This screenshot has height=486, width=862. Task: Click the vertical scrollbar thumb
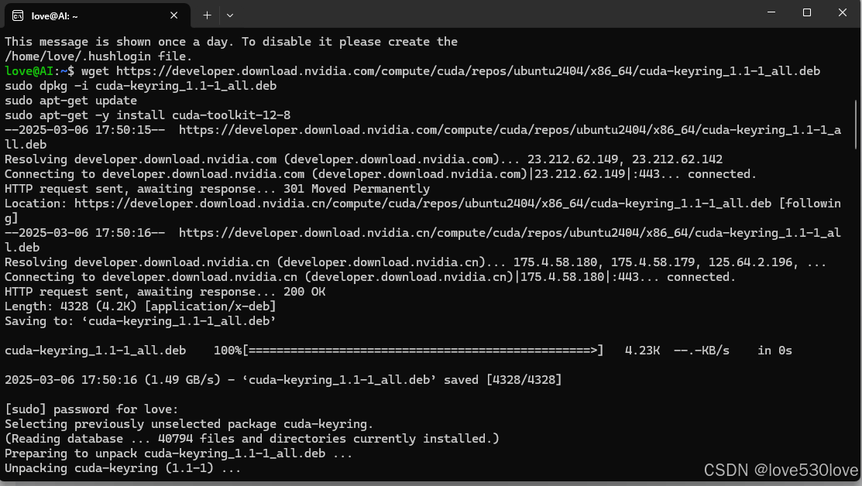click(x=855, y=124)
